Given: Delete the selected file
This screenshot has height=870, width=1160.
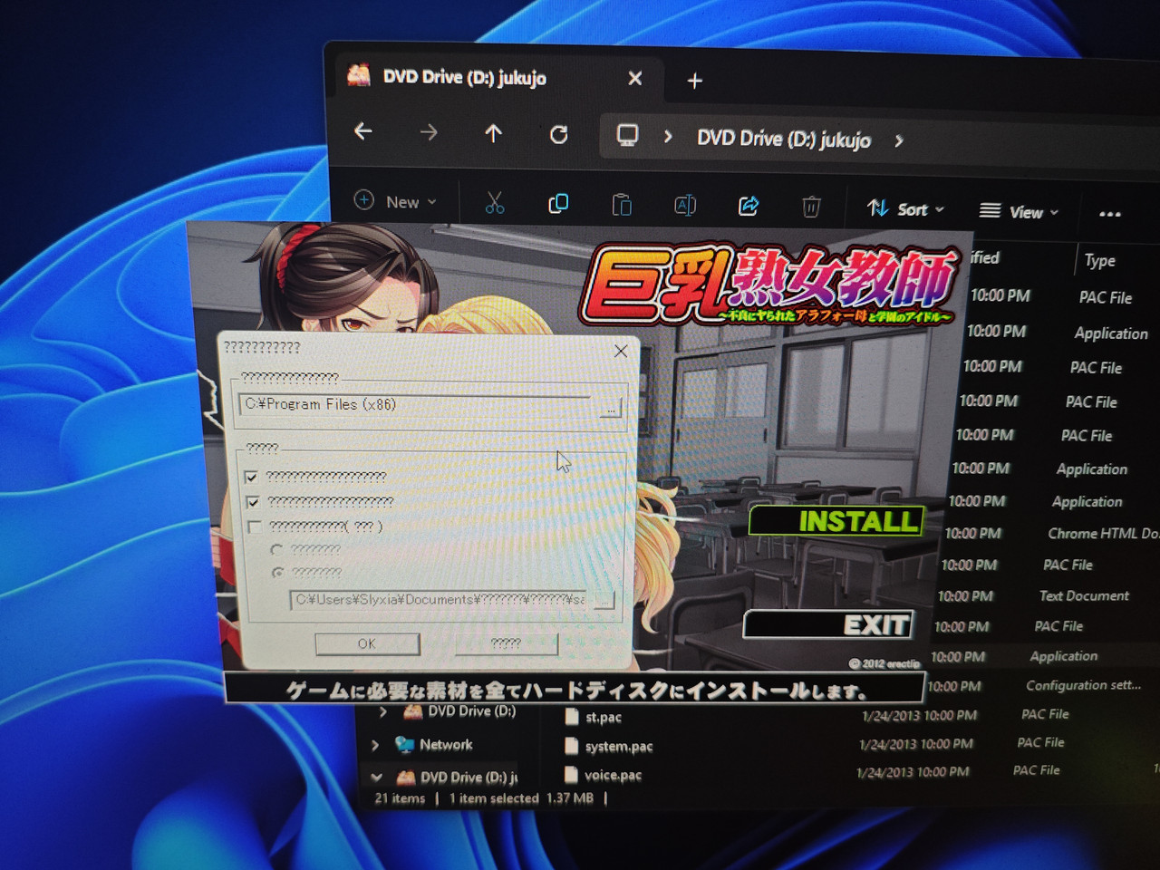Looking at the screenshot, I should [811, 208].
